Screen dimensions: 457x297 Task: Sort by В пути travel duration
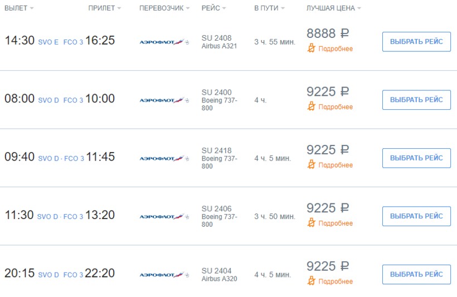[269, 8]
